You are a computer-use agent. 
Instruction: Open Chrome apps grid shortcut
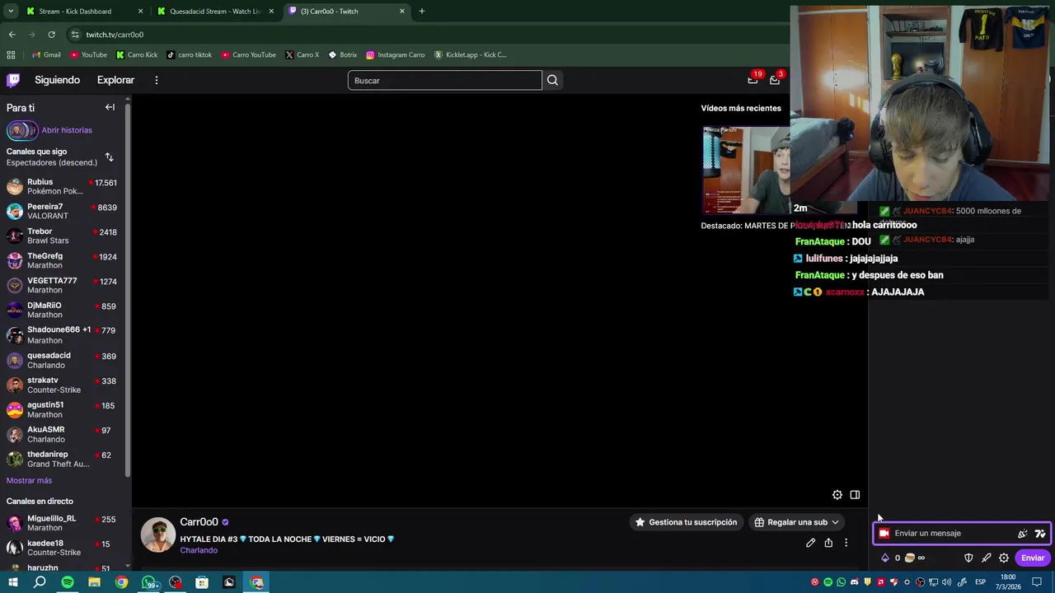(x=11, y=54)
